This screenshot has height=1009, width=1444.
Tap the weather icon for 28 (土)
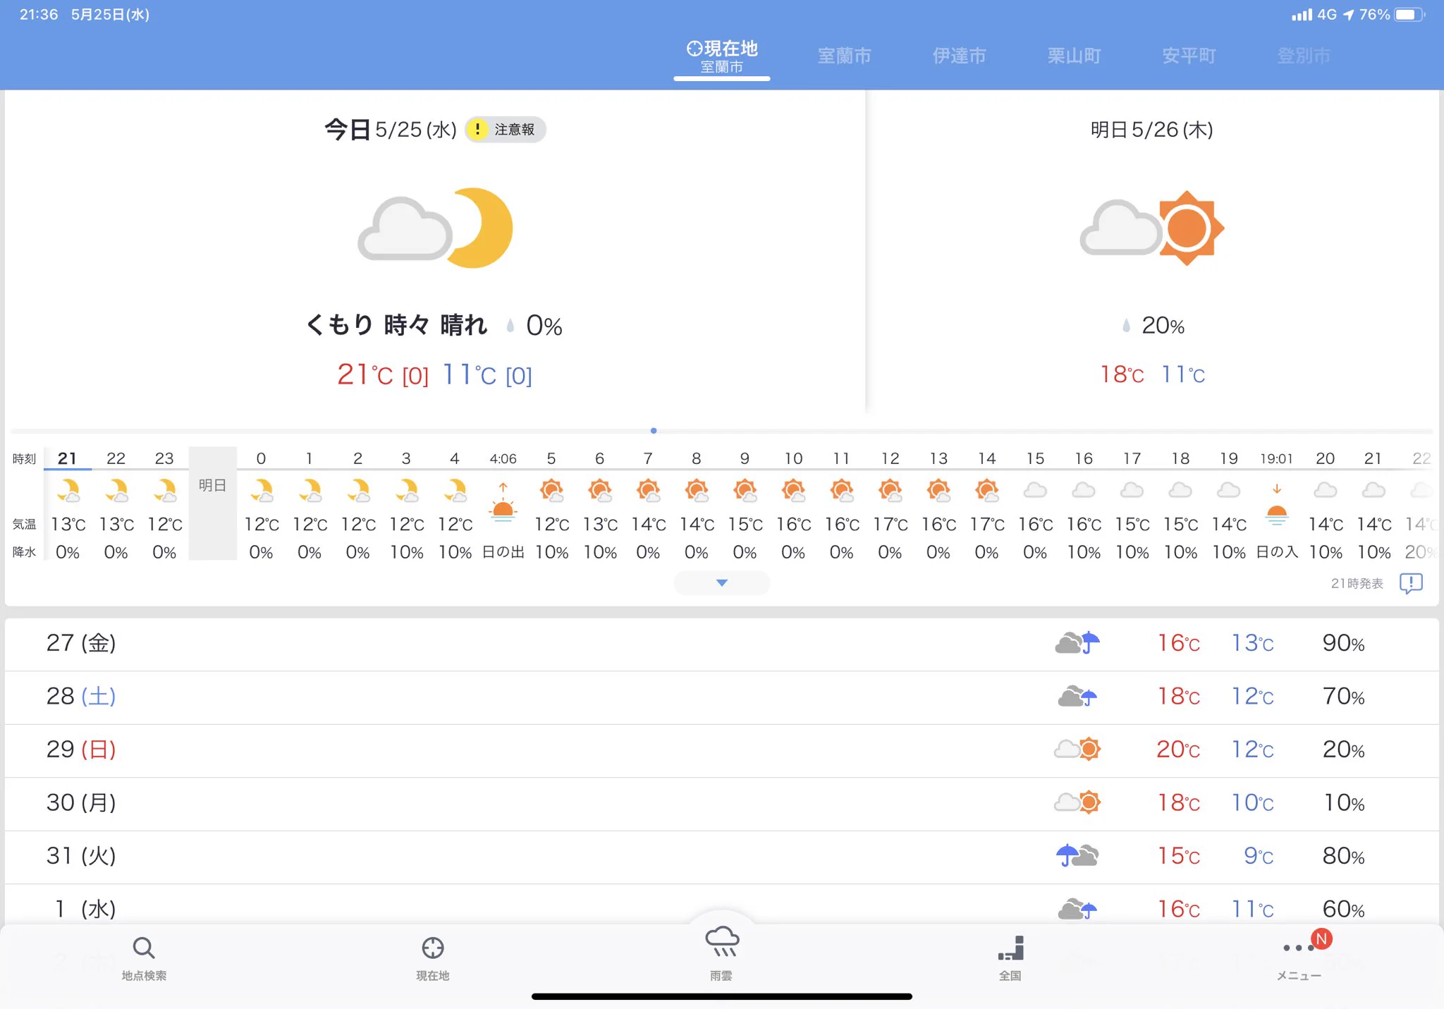click(1077, 696)
